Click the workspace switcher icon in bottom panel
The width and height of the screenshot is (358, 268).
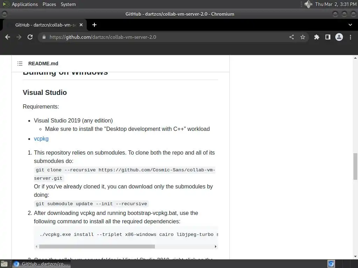(x=331, y=264)
